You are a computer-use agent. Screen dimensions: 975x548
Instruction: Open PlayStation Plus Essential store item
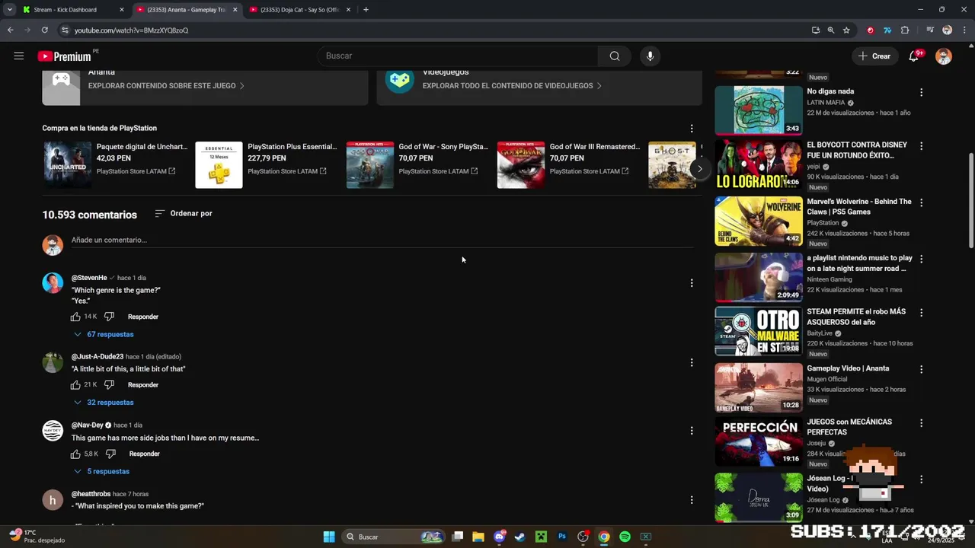click(266, 164)
